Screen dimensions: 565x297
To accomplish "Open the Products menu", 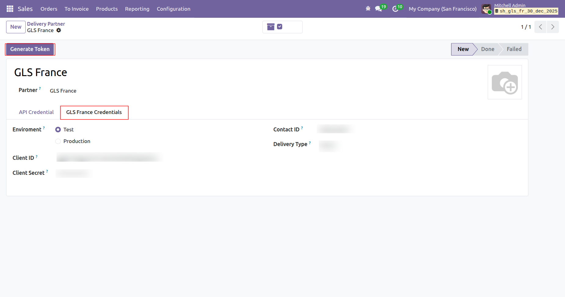I will [107, 9].
